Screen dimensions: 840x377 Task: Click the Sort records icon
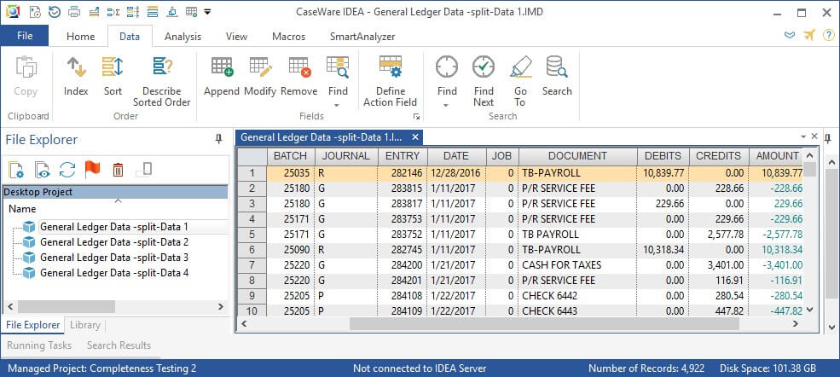113,67
